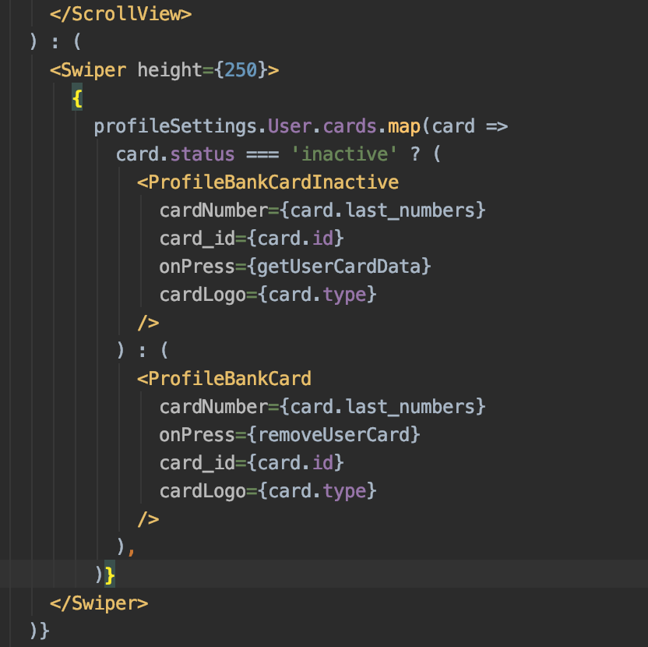Click the cards property before map

[x=350, y=126]
